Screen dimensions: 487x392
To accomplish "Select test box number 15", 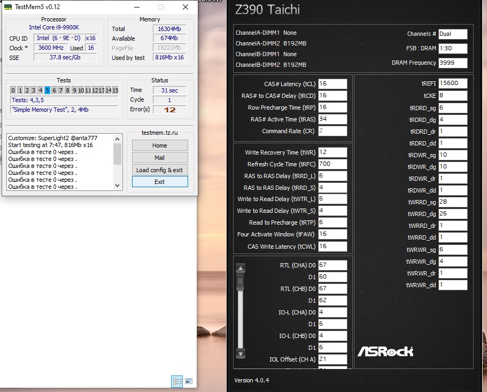I will (115, 90).
